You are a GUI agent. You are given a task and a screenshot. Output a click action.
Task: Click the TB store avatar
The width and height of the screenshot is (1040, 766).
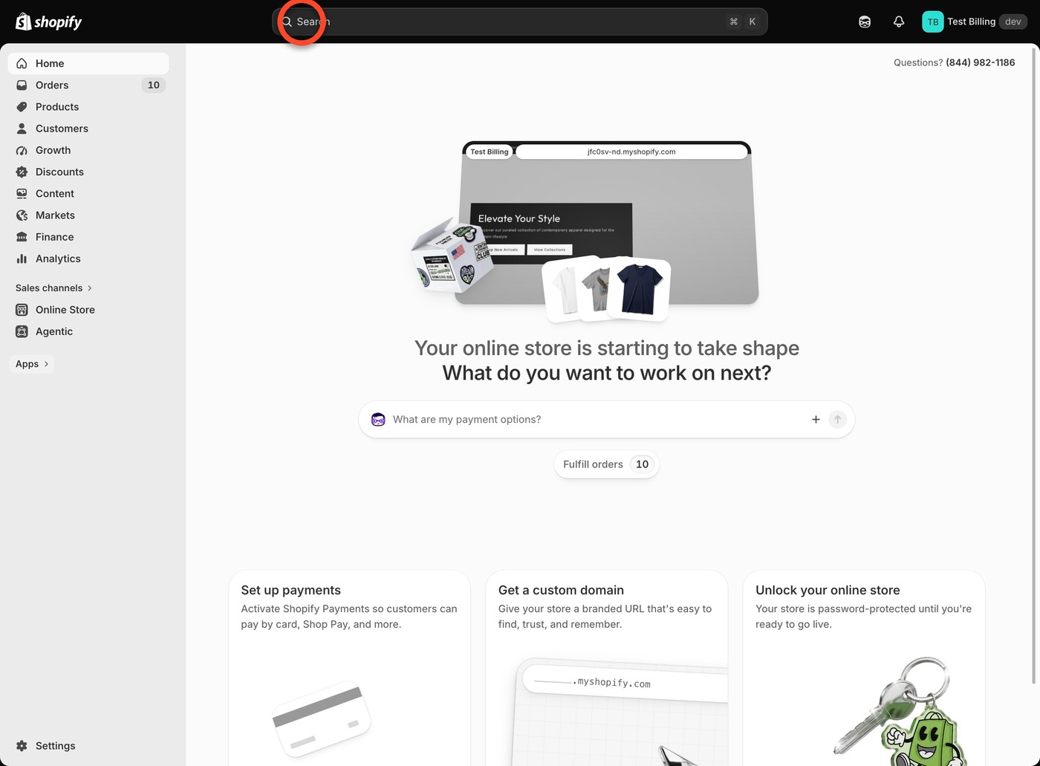932,22
